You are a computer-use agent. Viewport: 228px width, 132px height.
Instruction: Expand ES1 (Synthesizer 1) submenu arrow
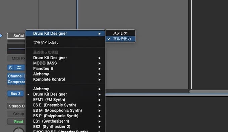(x=100, y=121)
